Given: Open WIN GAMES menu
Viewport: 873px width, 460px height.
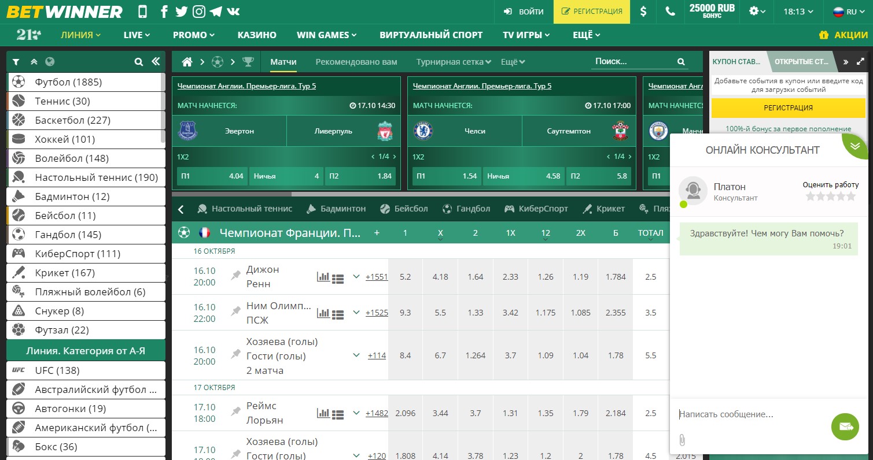Looking at the screenshot, I should (326, 35).
